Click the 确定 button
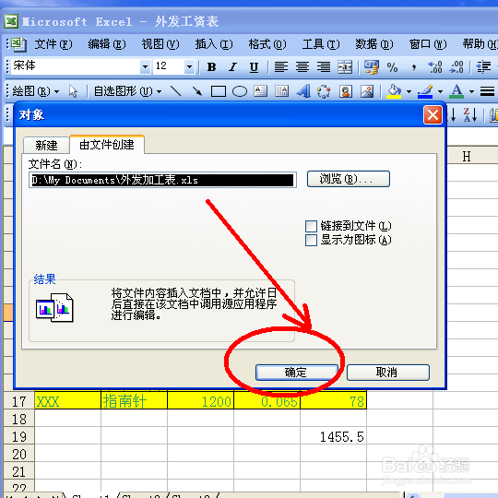The height and width of the screenshot is (498, 498). pos(296,373)
